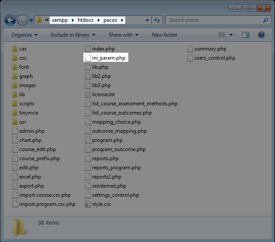Open the address bar history dropdown

click(x=148, y=20)
